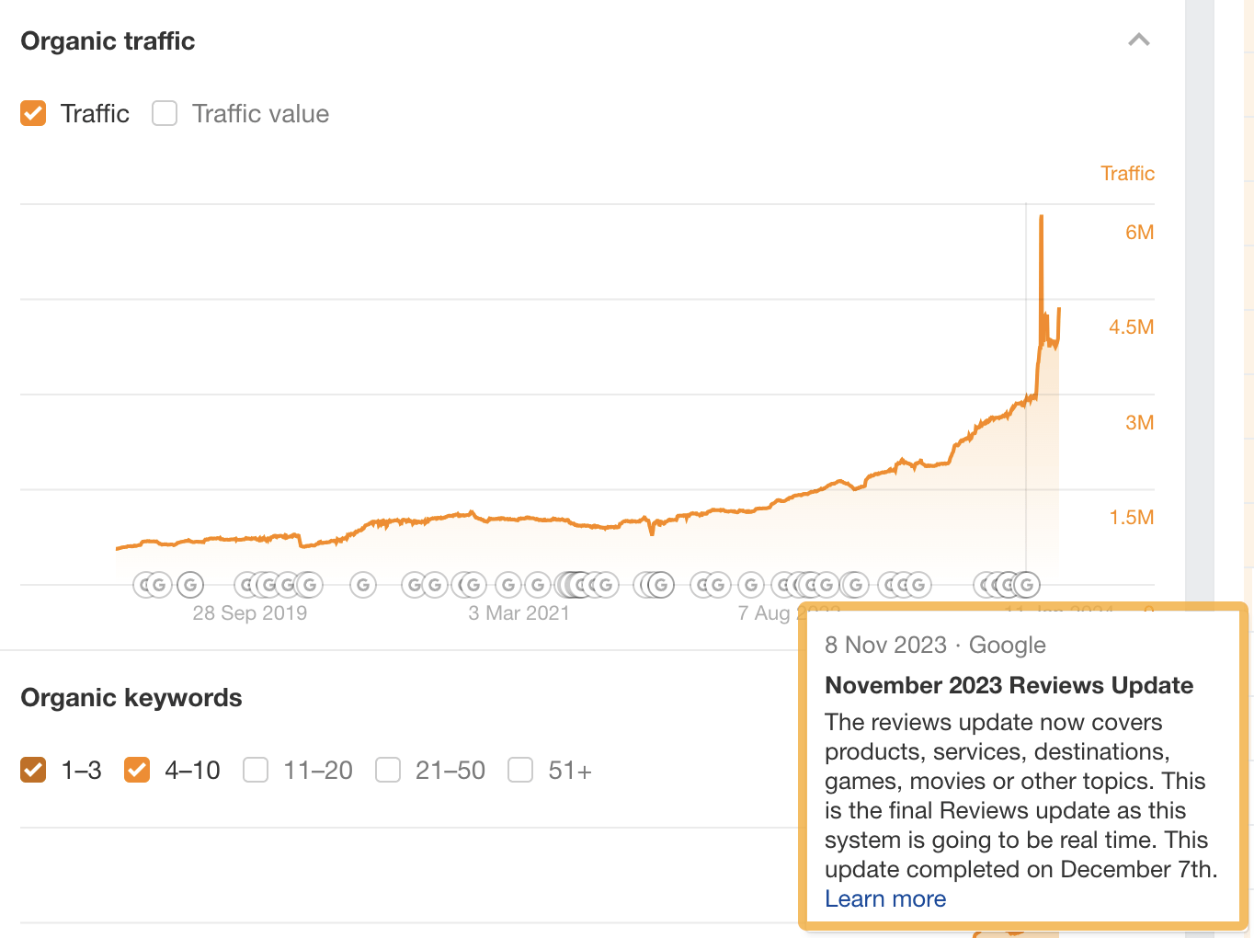Enable the 11–20 keywords checkbox
The height and width of the screenshot is (938, 1254).
pyautogui.click(x=256, y=770)
